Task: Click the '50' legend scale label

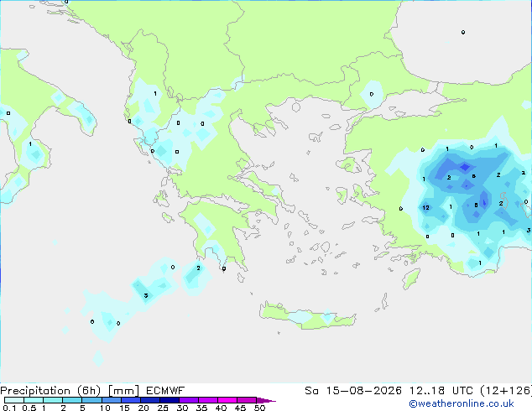Action: coord(259,408)
